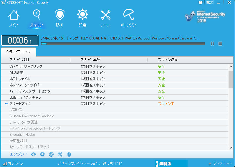Select the ホストファイル row
Screen dimensions: 235x167
[x=115, y=79]
